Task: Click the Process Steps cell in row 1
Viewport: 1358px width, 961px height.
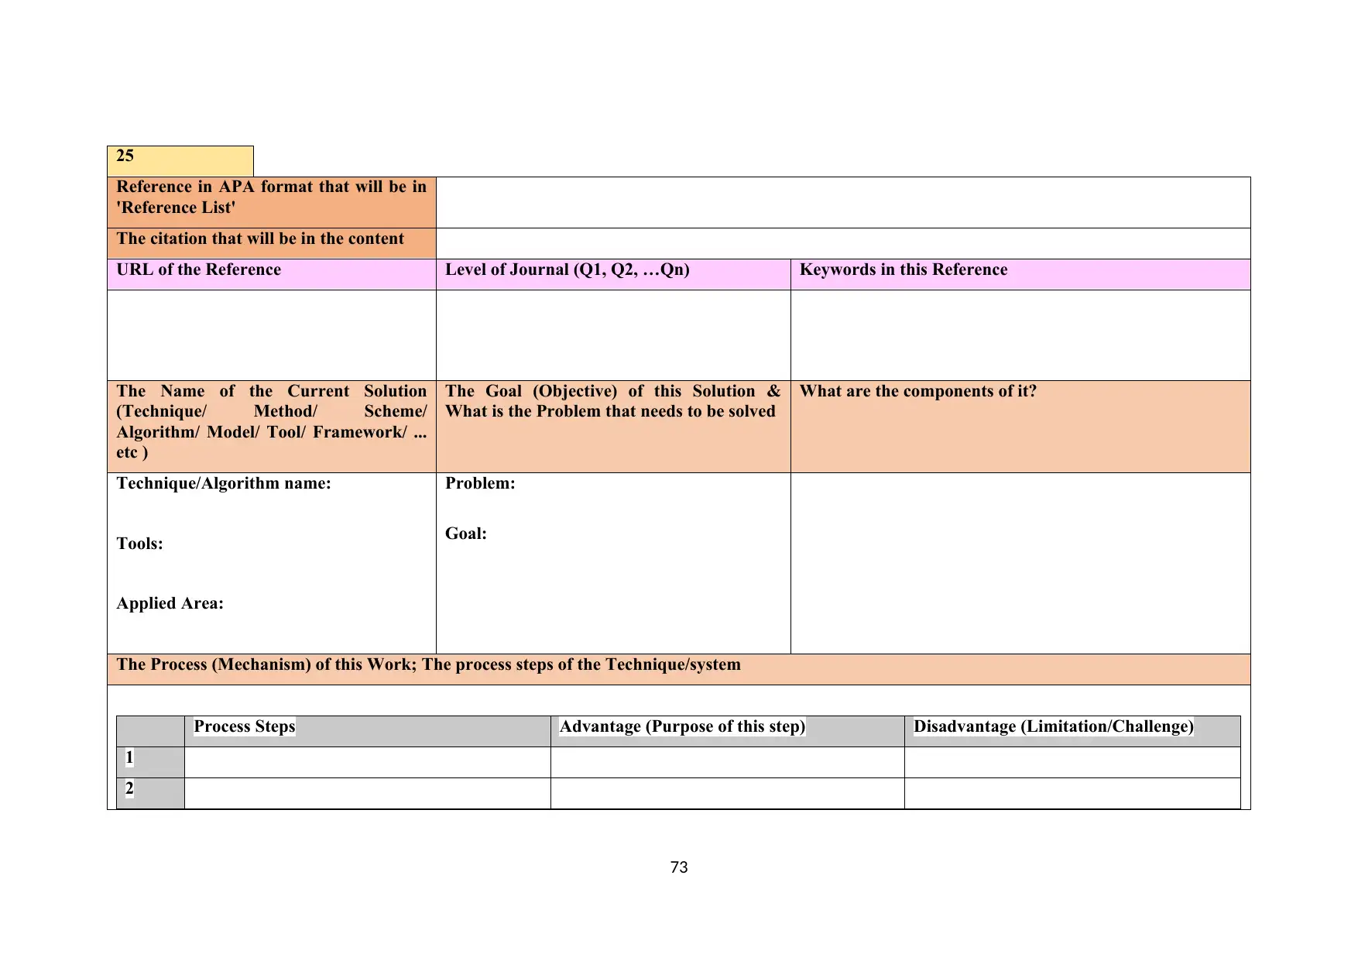Action: point(368,762)
